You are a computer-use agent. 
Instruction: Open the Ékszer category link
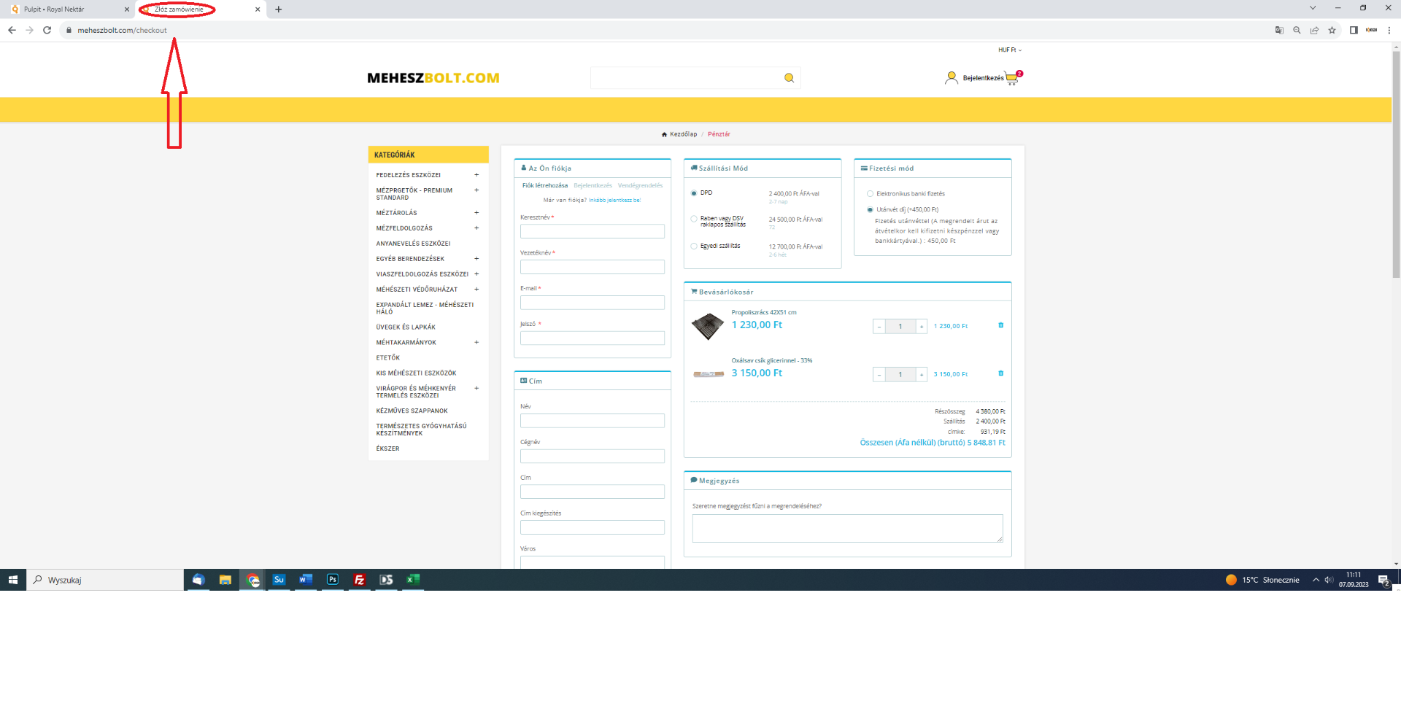[387, 449]
